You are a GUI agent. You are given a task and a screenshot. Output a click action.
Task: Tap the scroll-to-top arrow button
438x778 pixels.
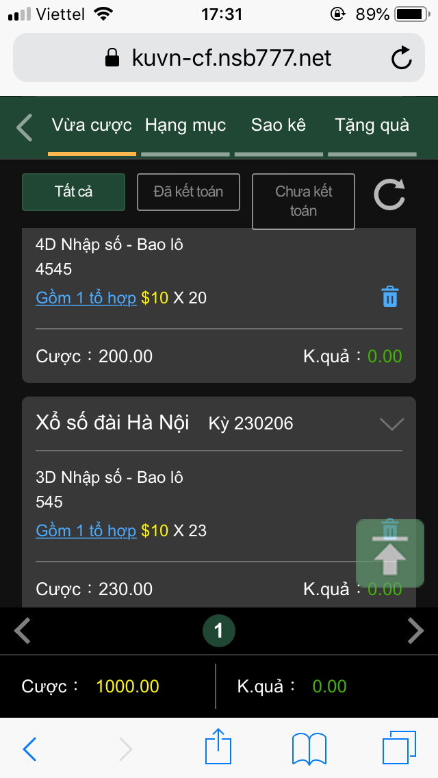[x=390, y=554]
